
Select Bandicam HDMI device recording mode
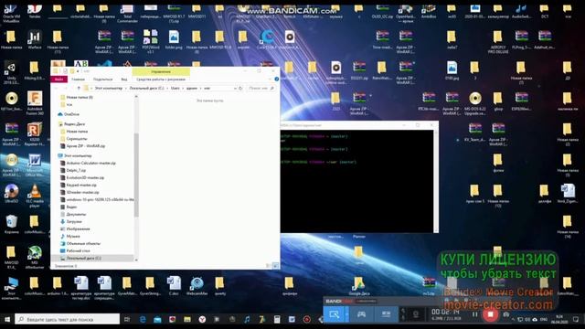coord(386,314)
